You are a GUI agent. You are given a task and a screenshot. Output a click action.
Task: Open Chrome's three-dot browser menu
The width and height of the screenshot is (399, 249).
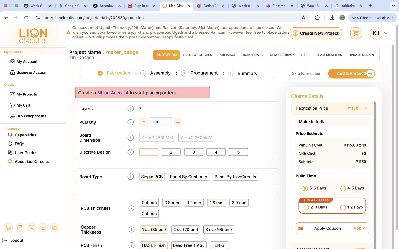[393, 18]
